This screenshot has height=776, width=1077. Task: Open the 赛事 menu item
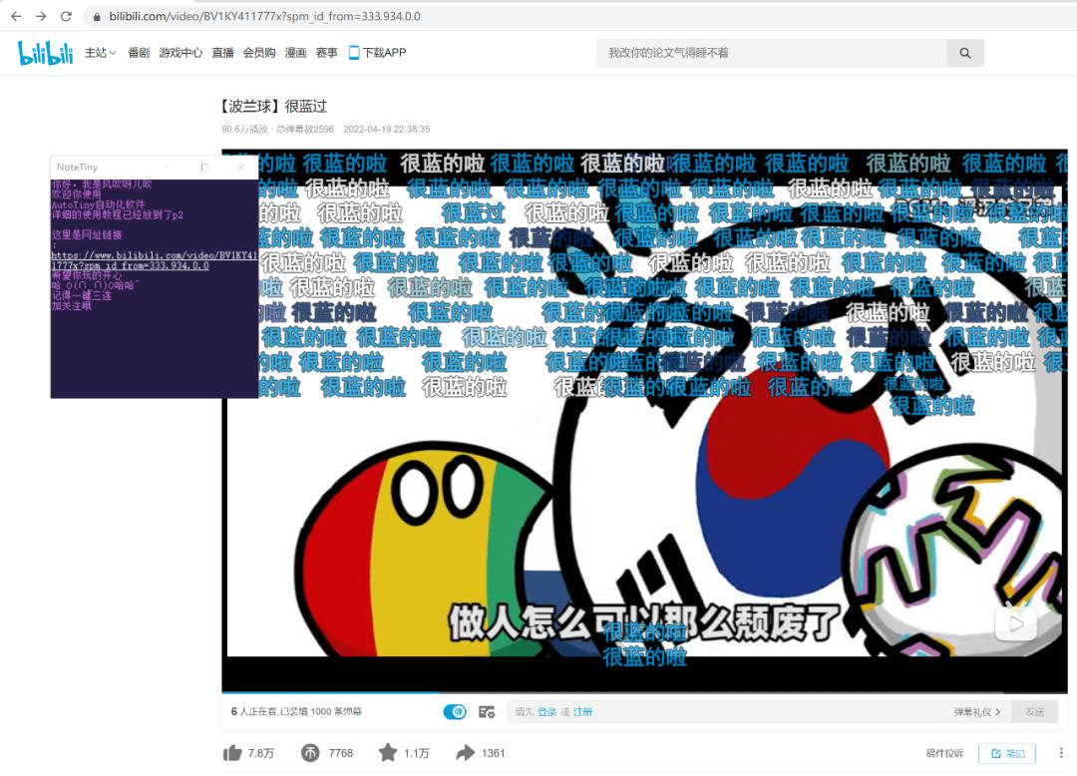326,52
